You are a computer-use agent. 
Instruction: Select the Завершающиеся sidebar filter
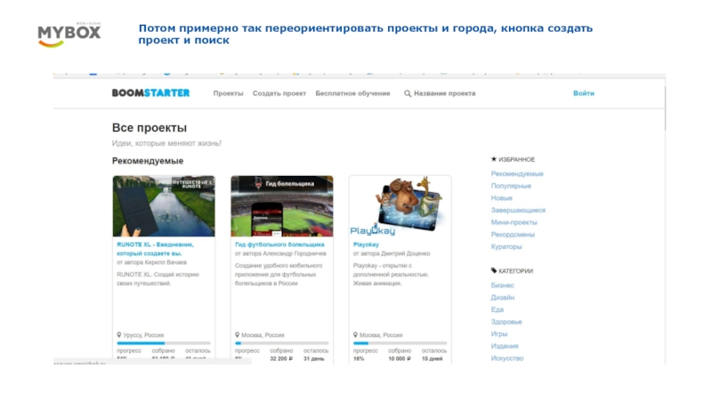click(518, 211)
